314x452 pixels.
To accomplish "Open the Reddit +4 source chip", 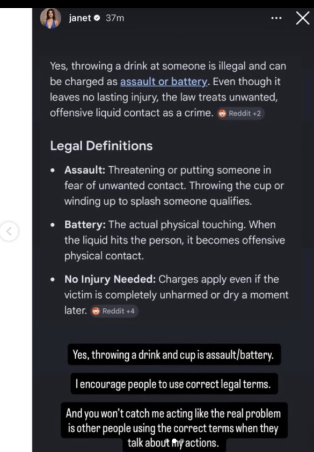I will pyautogui.click(x=114, y=311).
